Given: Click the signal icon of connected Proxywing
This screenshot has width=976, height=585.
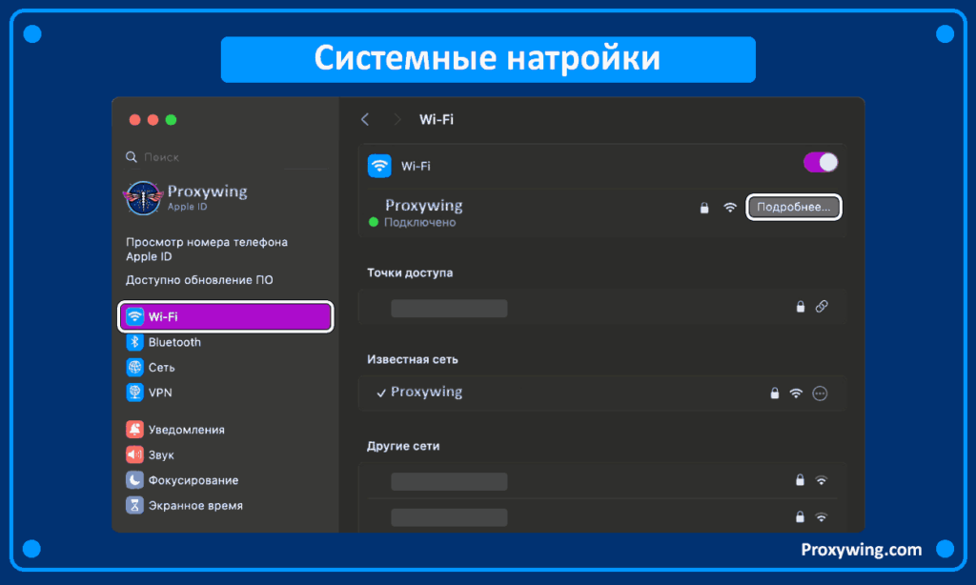Looking at the screenshot, I should [730, 208].
